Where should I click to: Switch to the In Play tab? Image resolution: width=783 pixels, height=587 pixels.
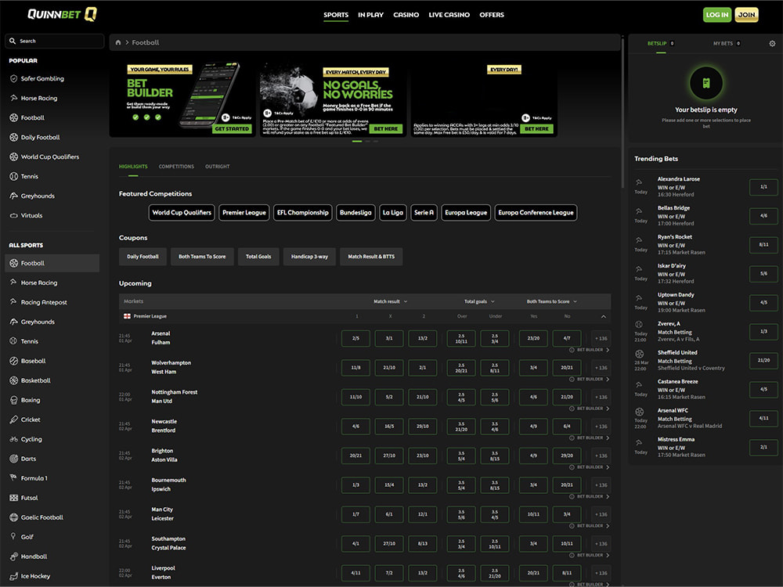click(x=370, y=15)
